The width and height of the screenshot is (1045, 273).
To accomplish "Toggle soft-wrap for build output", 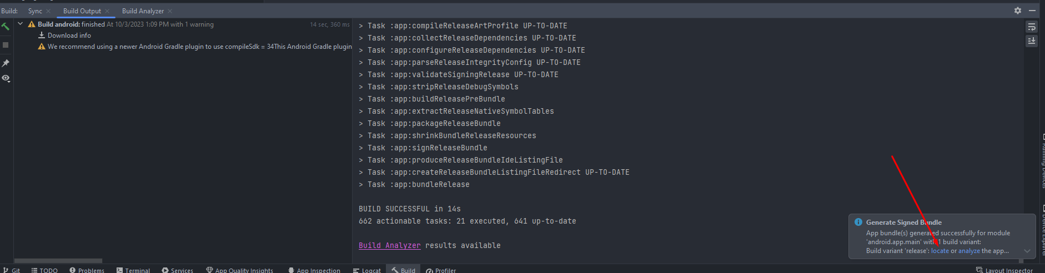I will coord(1031,27).
